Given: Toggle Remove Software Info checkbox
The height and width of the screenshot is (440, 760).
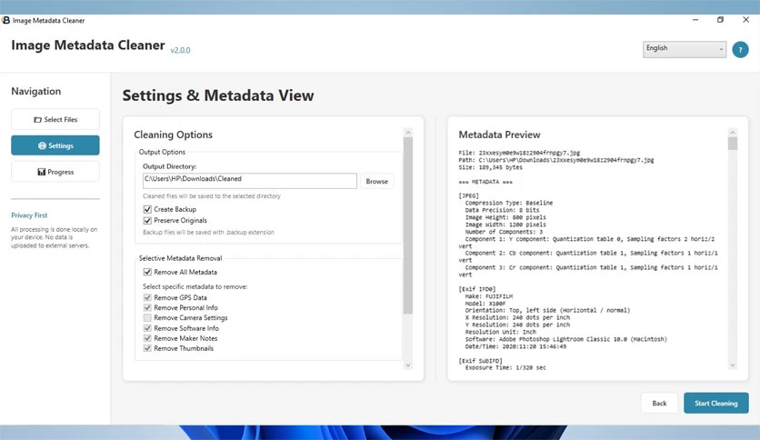Looking at the screenshot, I should pyautogui.click(x=147, y=328).
